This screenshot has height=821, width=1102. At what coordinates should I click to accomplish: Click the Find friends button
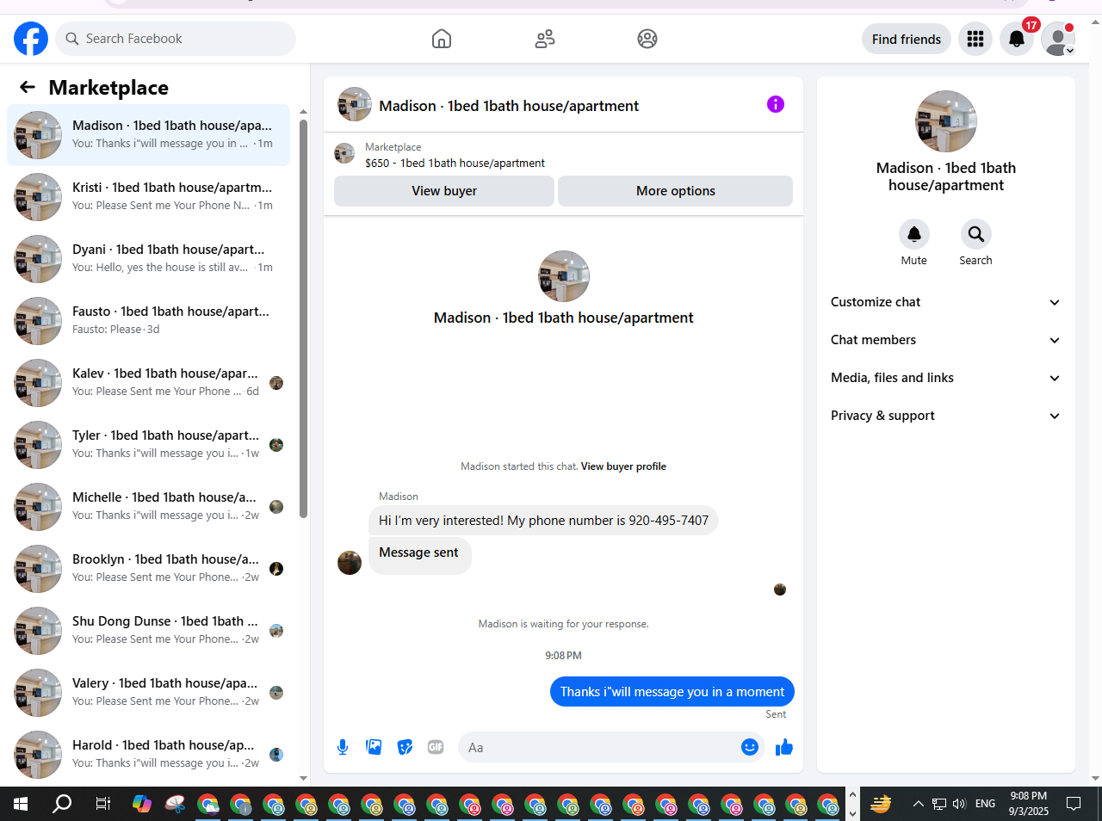[907, 39]
